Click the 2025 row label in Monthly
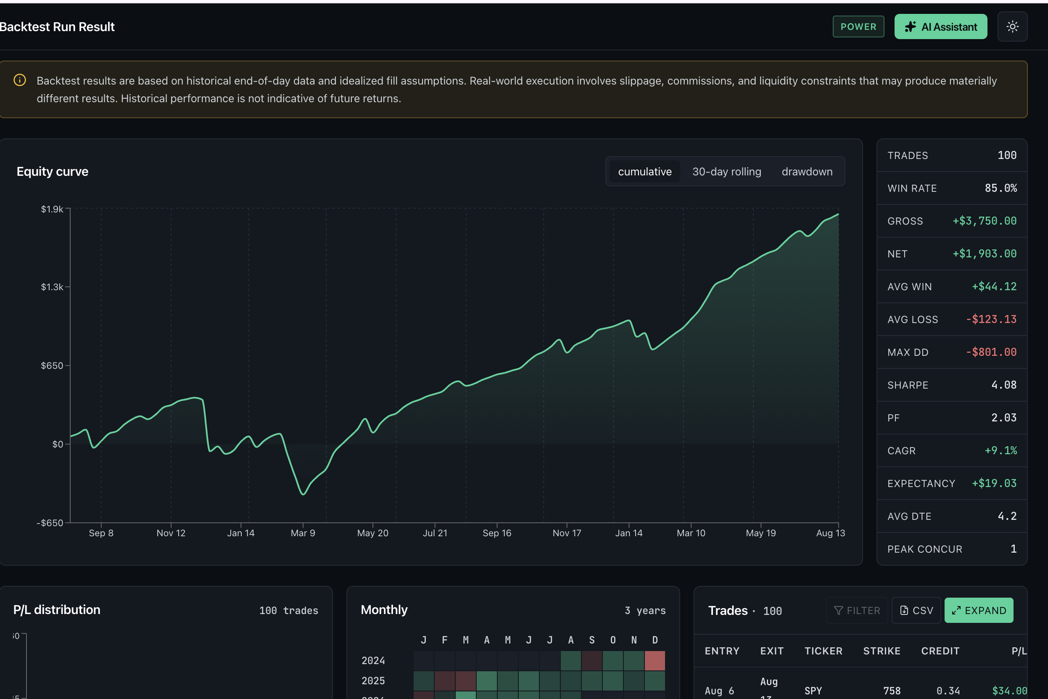Viewport: 1048px width, 699px height. point(373,681)
